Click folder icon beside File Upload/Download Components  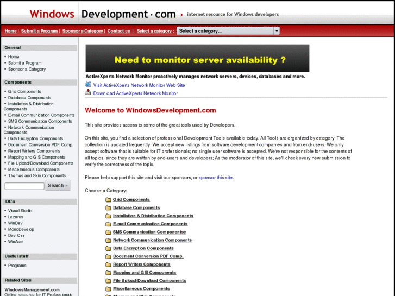[108, 281]
